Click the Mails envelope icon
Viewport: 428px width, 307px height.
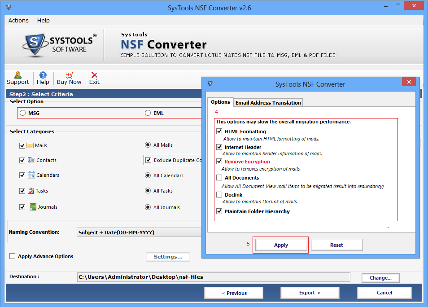tap(30, 145)
